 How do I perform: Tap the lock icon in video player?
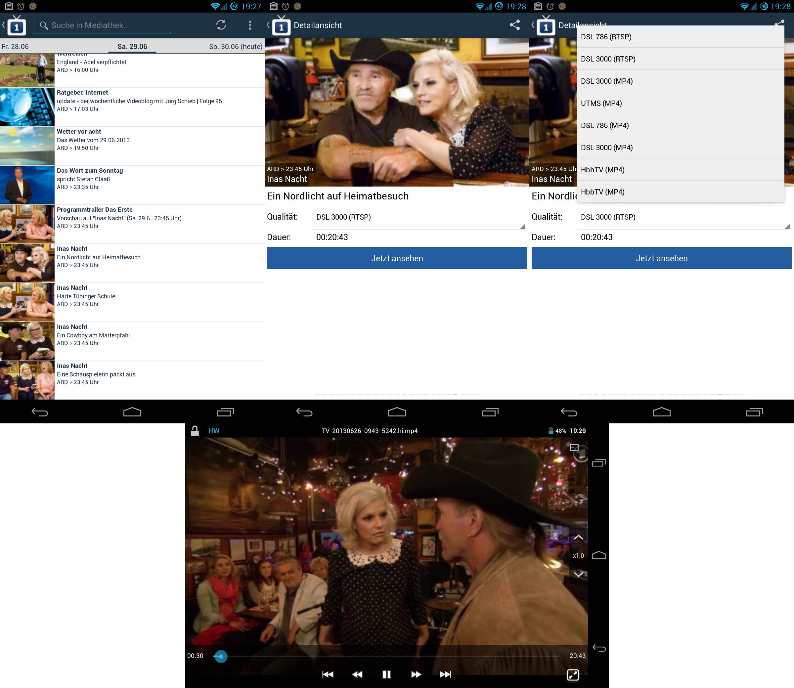pyautogui.click(x=195, y=431)
